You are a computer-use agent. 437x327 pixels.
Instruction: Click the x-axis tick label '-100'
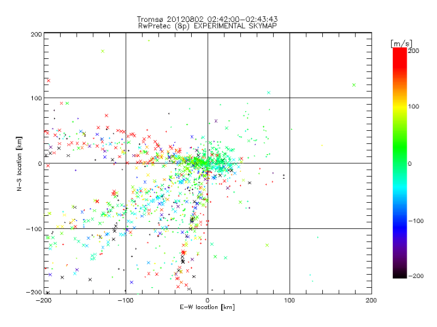[126, 301]
